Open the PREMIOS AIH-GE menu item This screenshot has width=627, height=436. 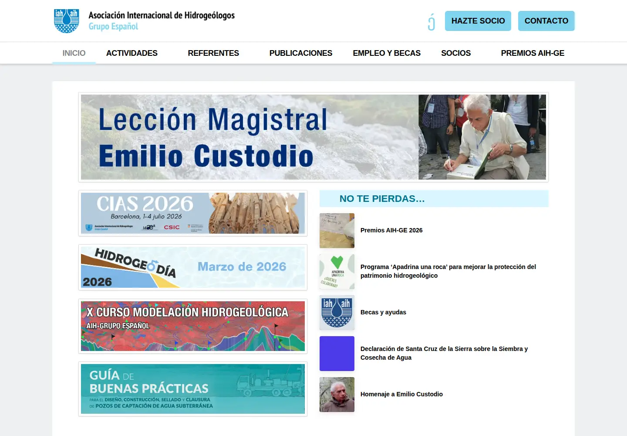pos(533,53)
